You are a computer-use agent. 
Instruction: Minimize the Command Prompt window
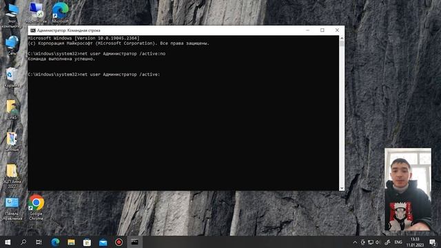click(308, 30)
